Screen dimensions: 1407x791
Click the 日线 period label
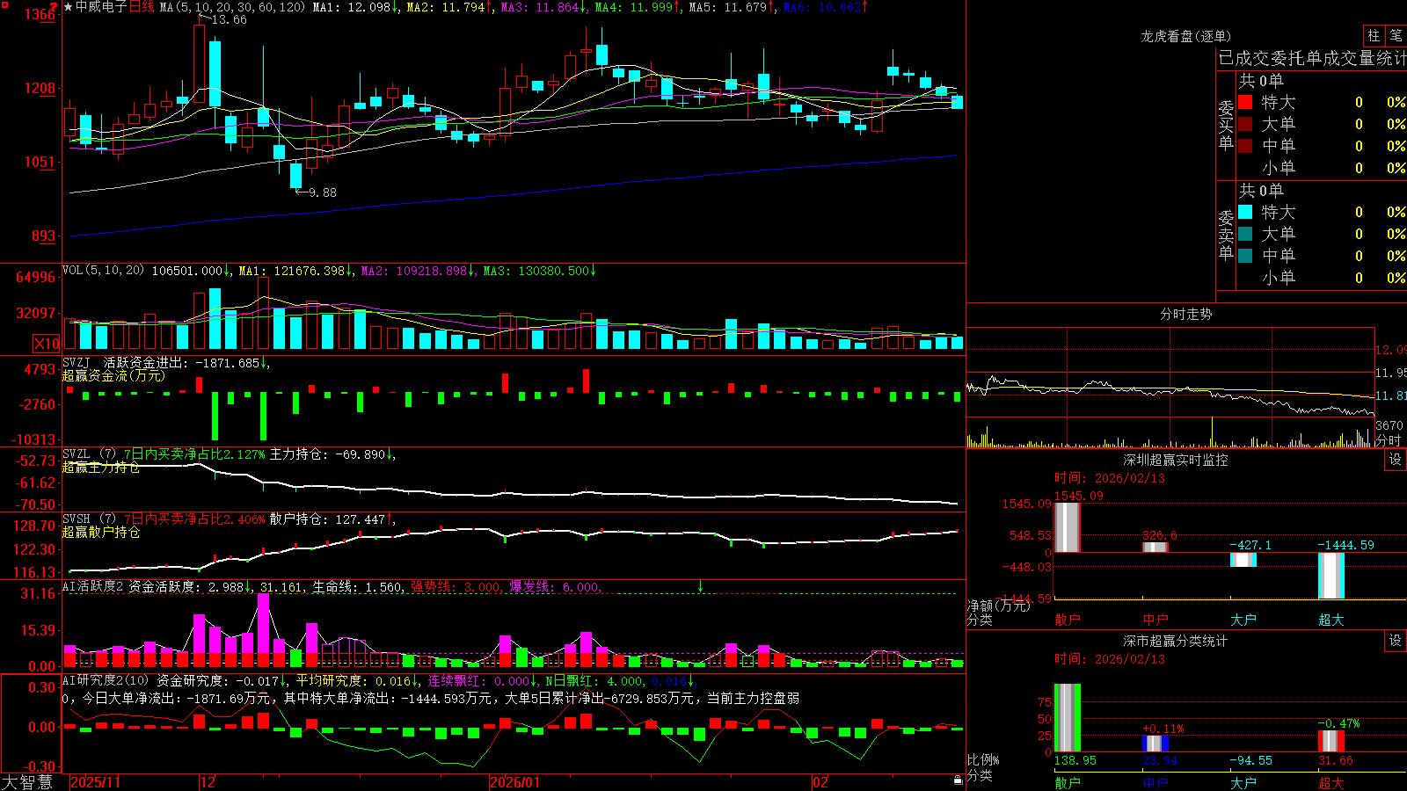[x=142, y=7]
